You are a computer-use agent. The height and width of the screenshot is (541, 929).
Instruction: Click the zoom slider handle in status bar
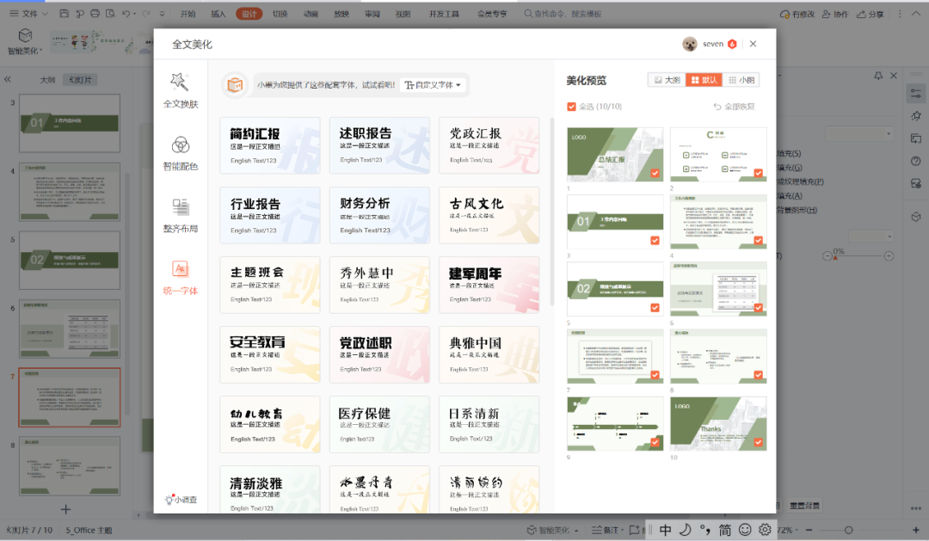[x=848, y=530]
